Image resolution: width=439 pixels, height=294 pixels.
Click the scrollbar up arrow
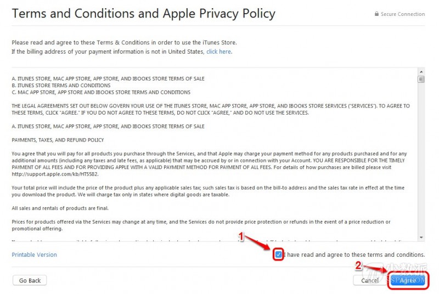421,71
